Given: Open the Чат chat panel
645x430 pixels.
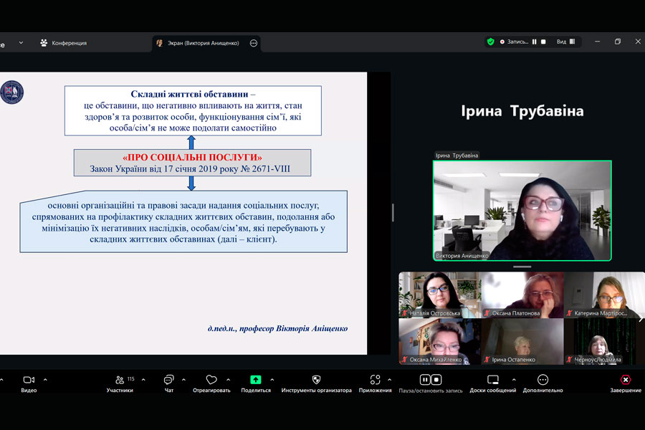Looking at the screenshot, I should pos(168,380).
